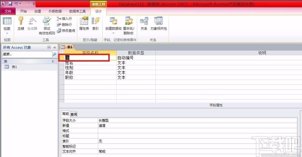Switch to the 外部数据 ribbon tab

(x=55, y=12)
